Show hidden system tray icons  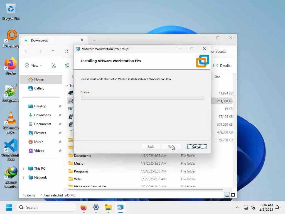(237, 207)
